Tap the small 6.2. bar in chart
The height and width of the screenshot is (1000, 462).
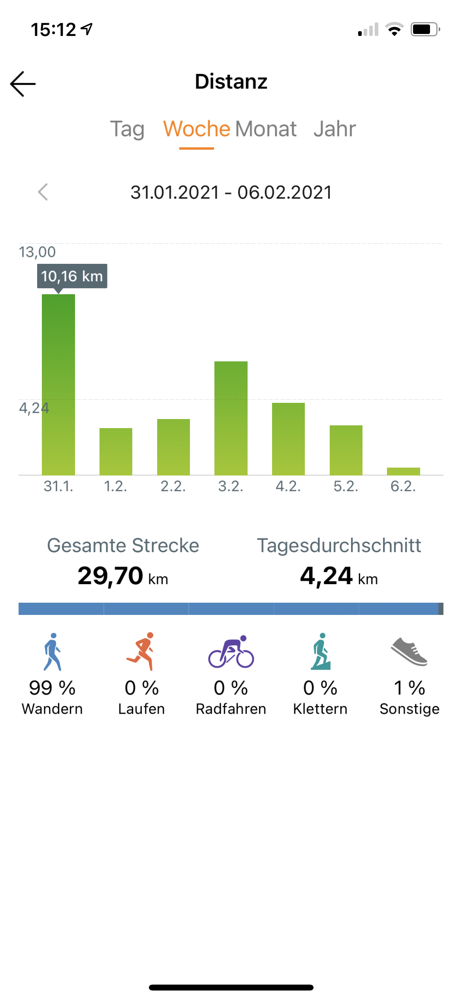pyautogui.click(x=403, y=471)
